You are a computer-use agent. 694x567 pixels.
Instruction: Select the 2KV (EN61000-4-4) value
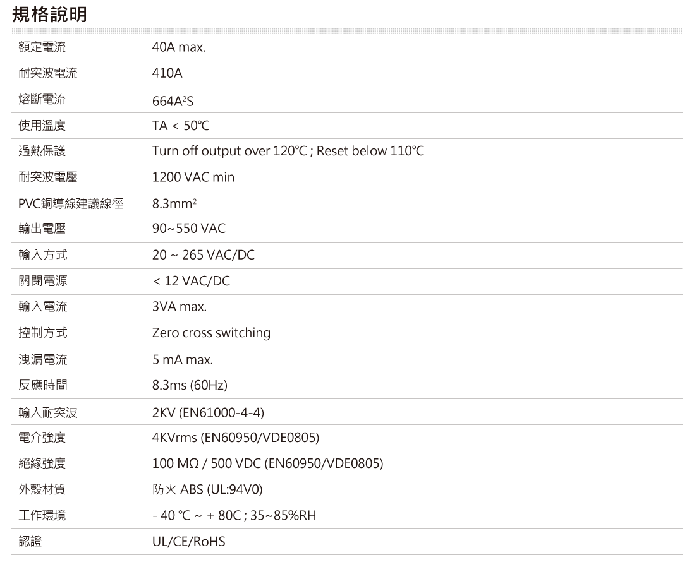[208, 412]
